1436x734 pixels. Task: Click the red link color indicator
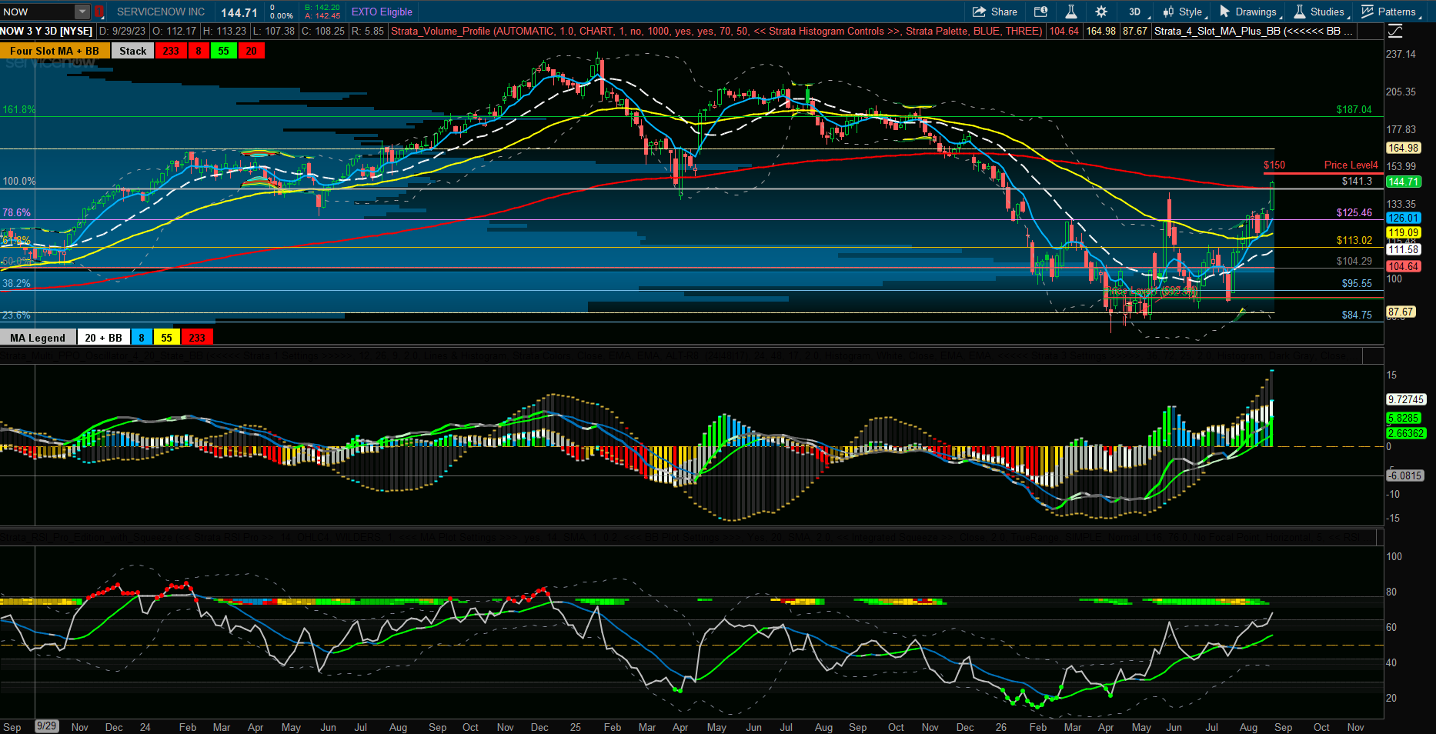pyautogui.click(x=99, y=12)
